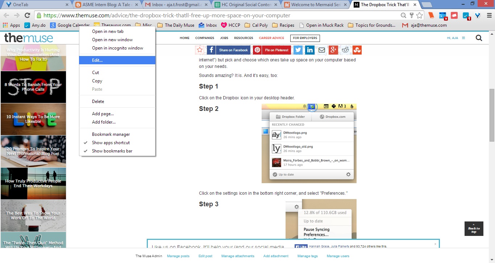
Task: Open the OneTab funnel extension icon
Action: point(478,16)
